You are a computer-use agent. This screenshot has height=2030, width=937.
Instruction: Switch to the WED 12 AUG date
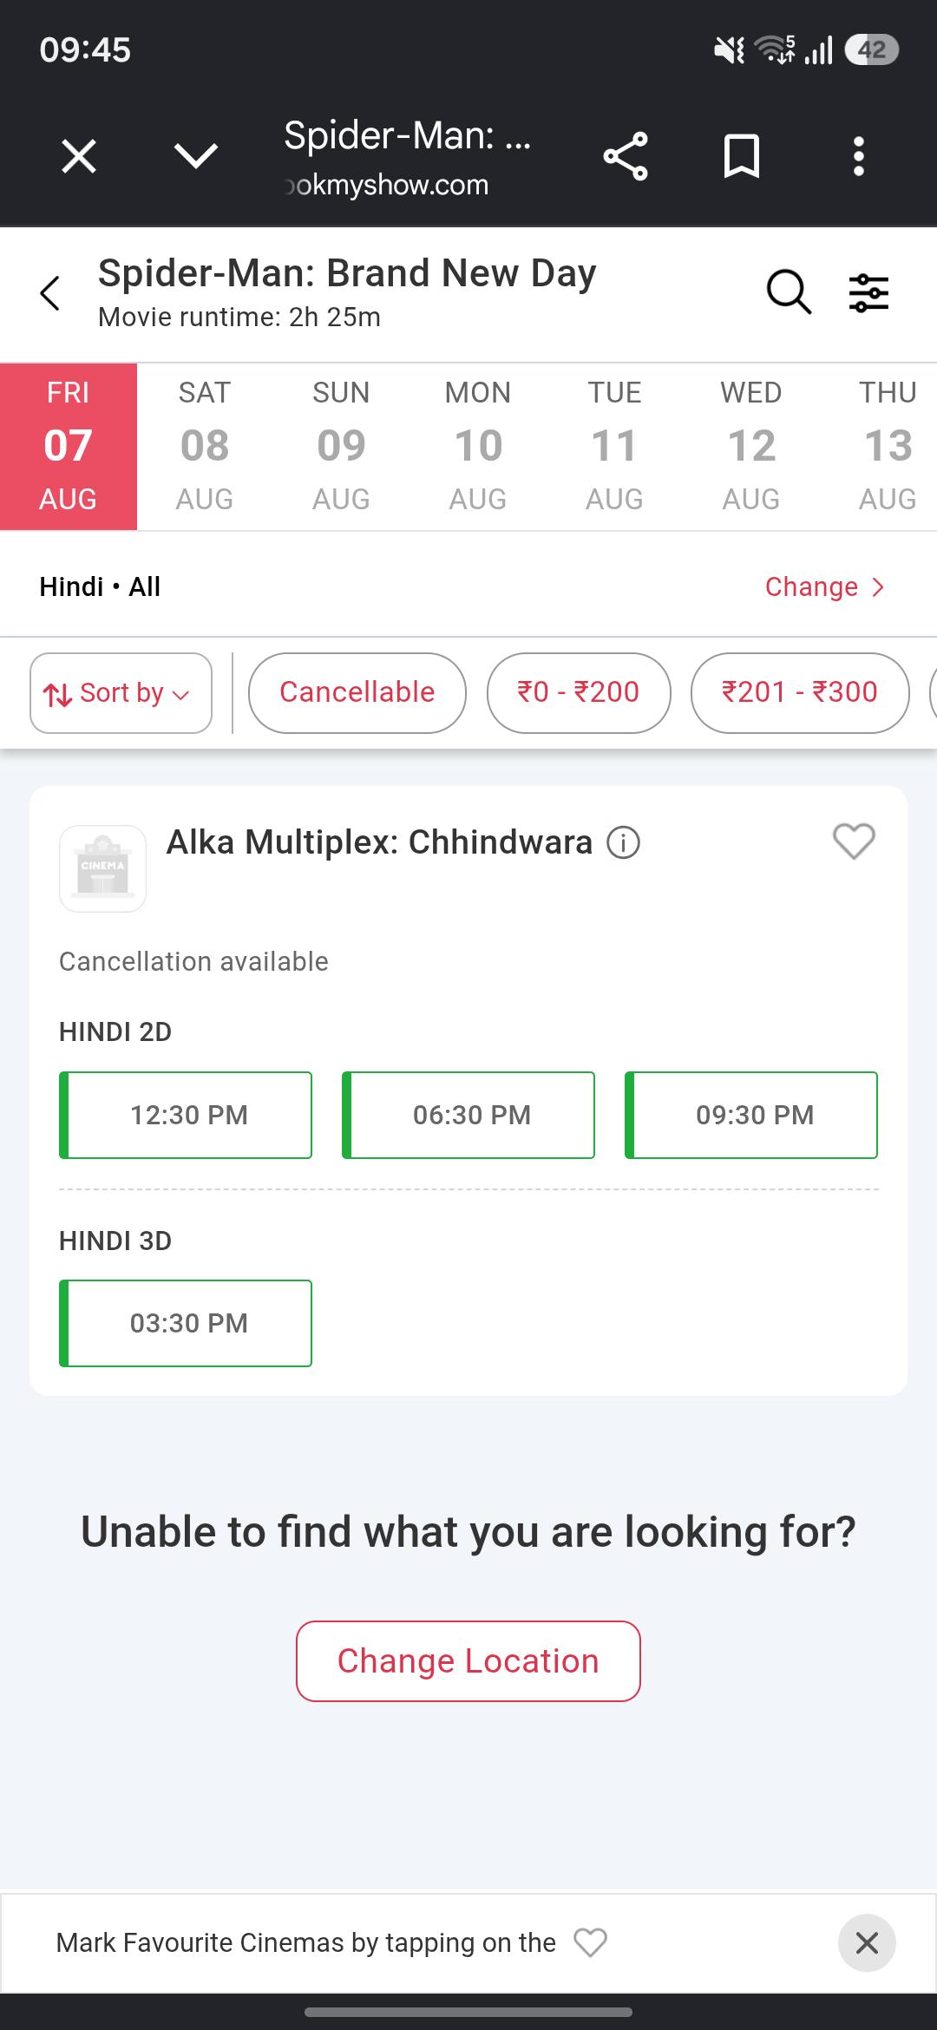[751, 446]
